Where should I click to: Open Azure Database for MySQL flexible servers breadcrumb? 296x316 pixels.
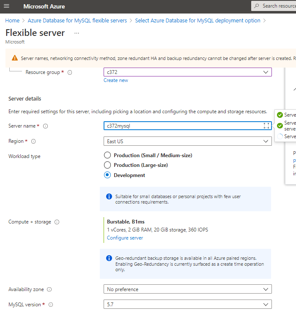tap(77, 21)
